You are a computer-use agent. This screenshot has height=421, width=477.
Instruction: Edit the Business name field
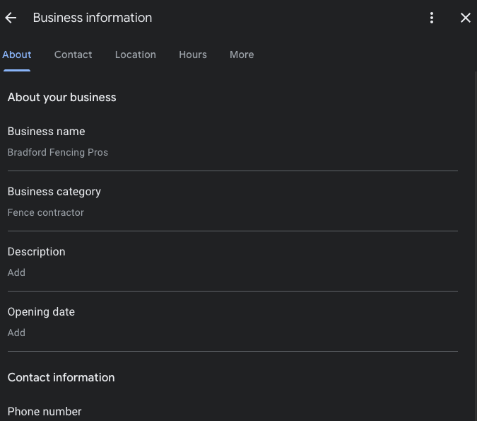pos(232,142)
